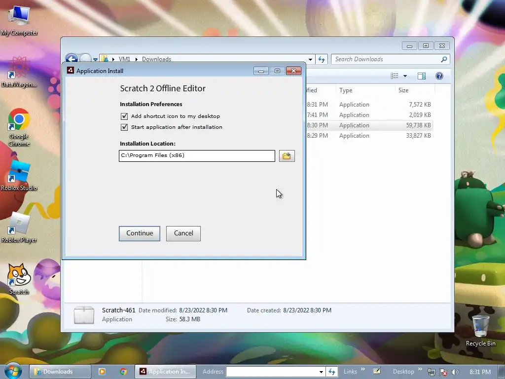Click the pen input icon in taskbar
Image resolution: width=505 pixels, height=379 pixels.
click(377, 371)
